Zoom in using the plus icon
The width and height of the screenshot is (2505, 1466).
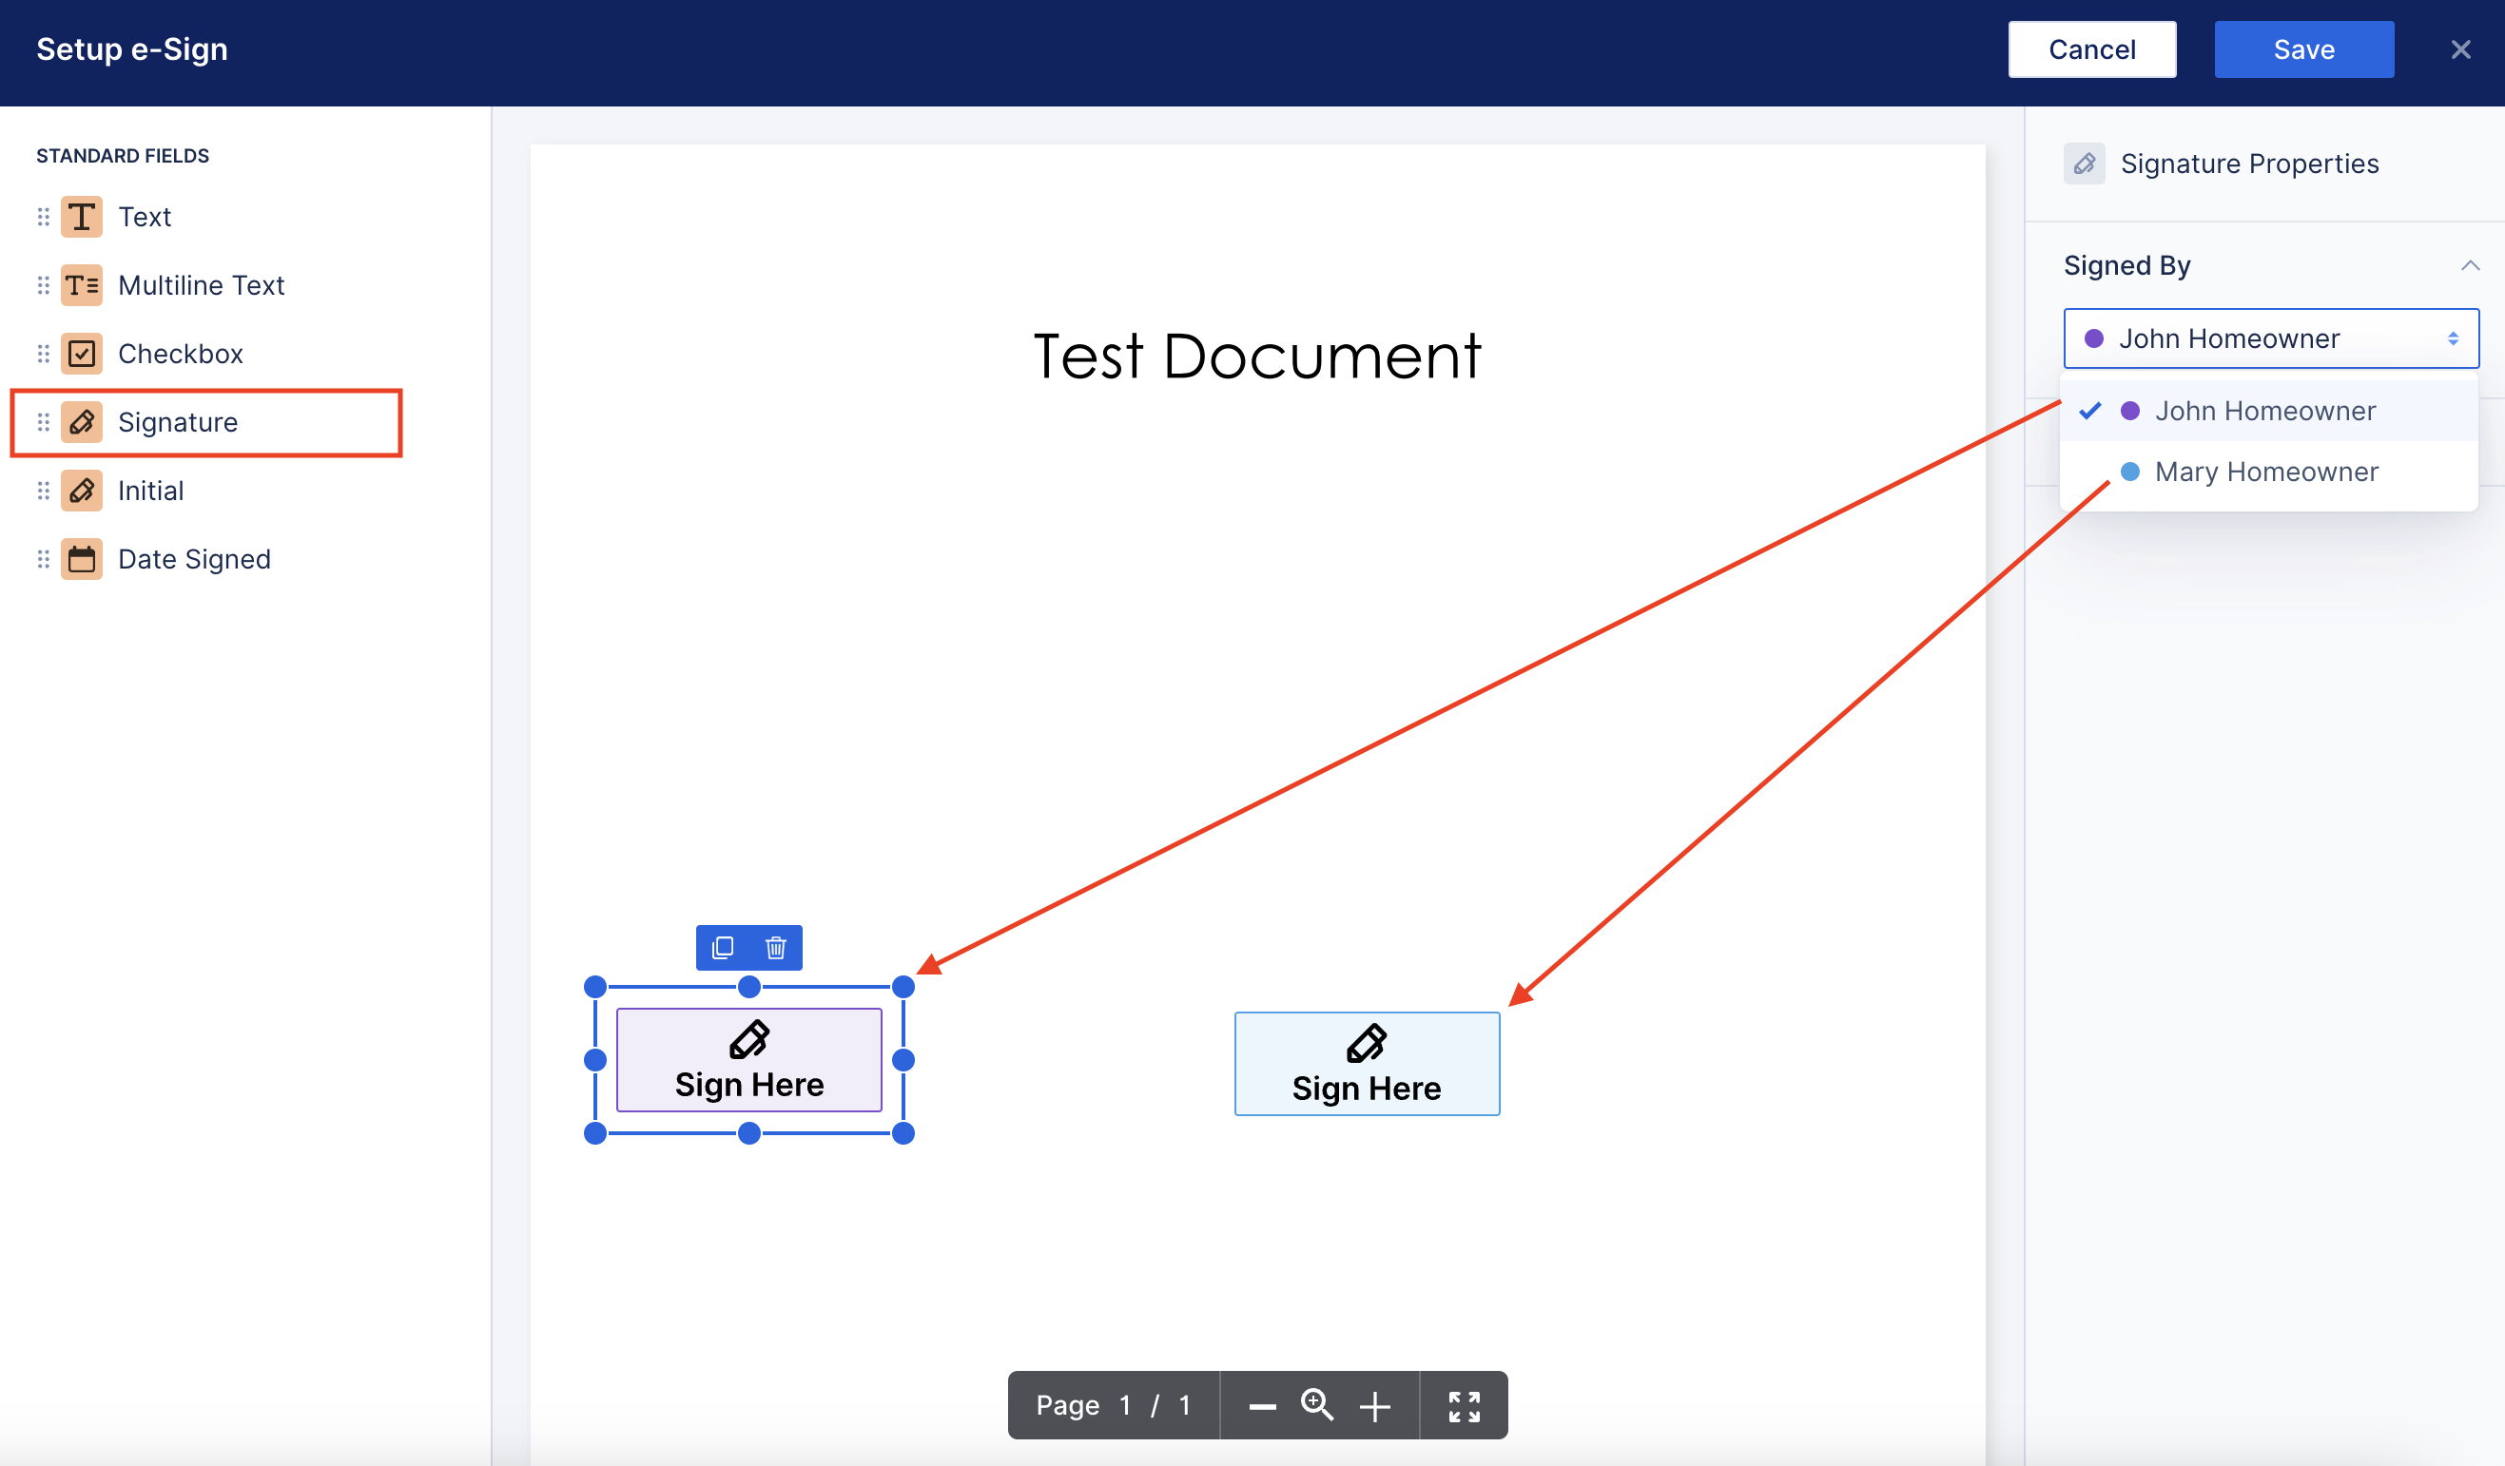click(1375, 1405)
